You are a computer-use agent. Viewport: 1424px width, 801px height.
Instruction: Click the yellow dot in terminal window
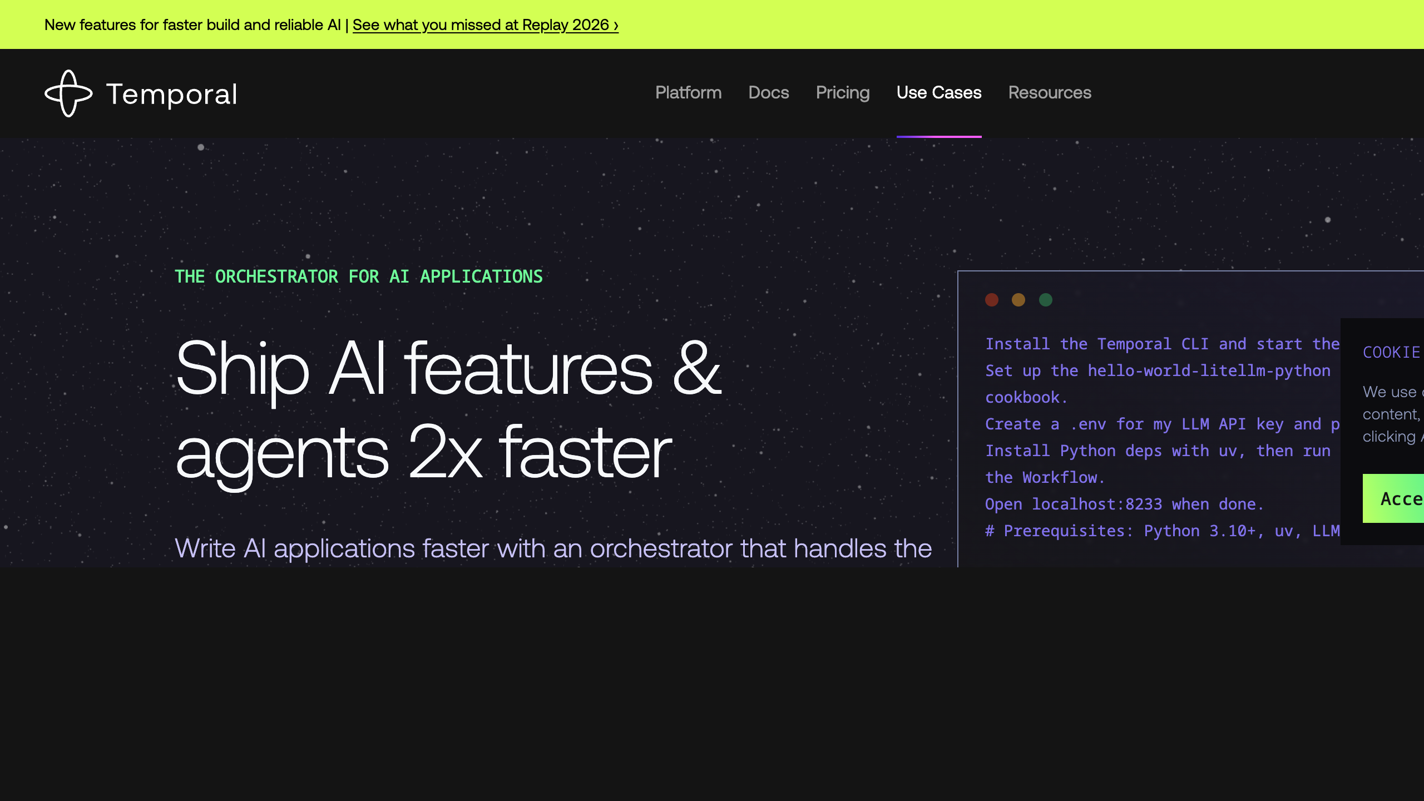[x=1018, y=300]
